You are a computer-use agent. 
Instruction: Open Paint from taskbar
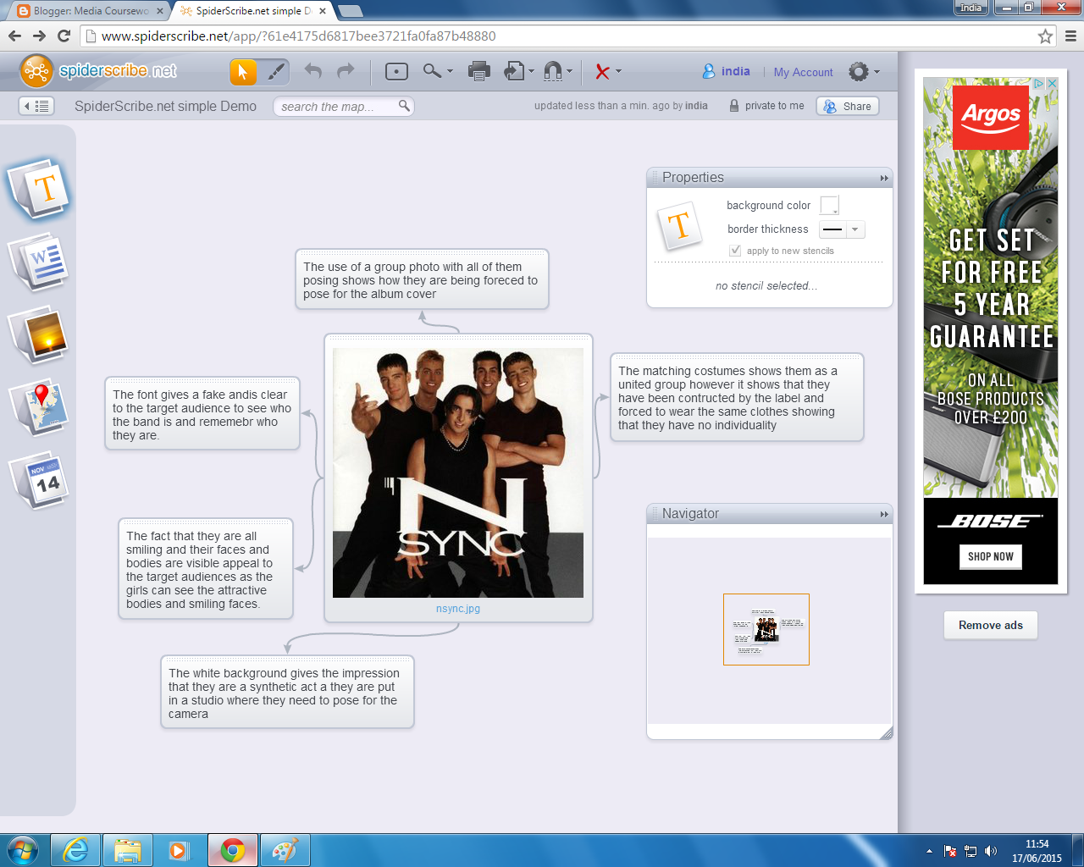(x=285, y=850)
